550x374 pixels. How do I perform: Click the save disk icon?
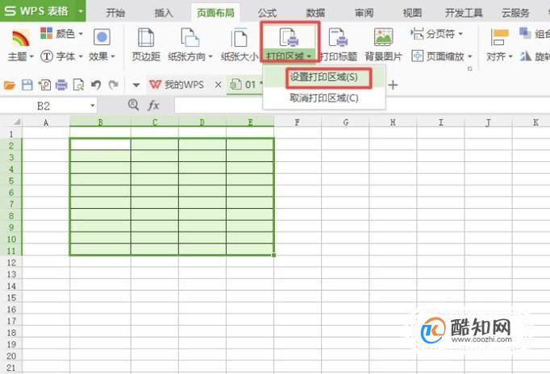point(27,85)
